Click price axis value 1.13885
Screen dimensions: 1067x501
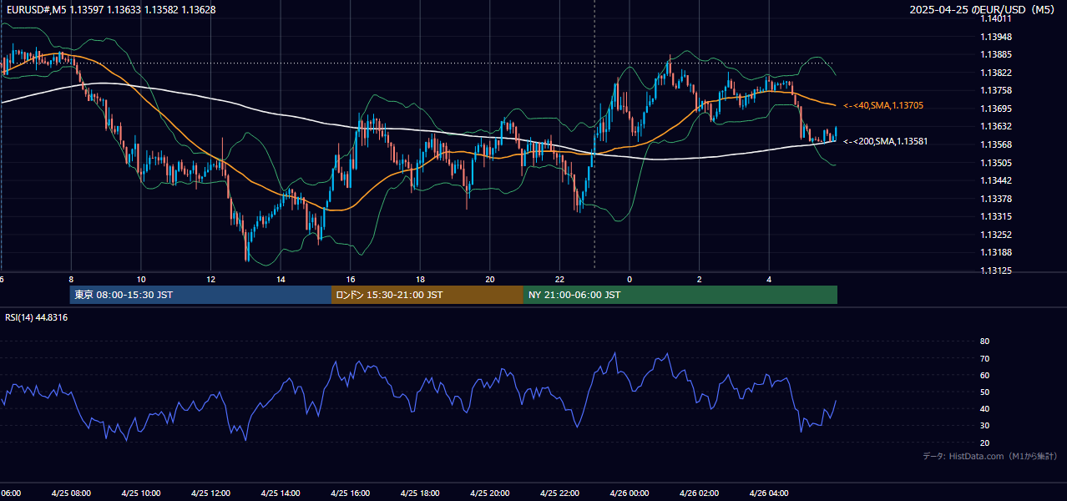coord(997,55)
